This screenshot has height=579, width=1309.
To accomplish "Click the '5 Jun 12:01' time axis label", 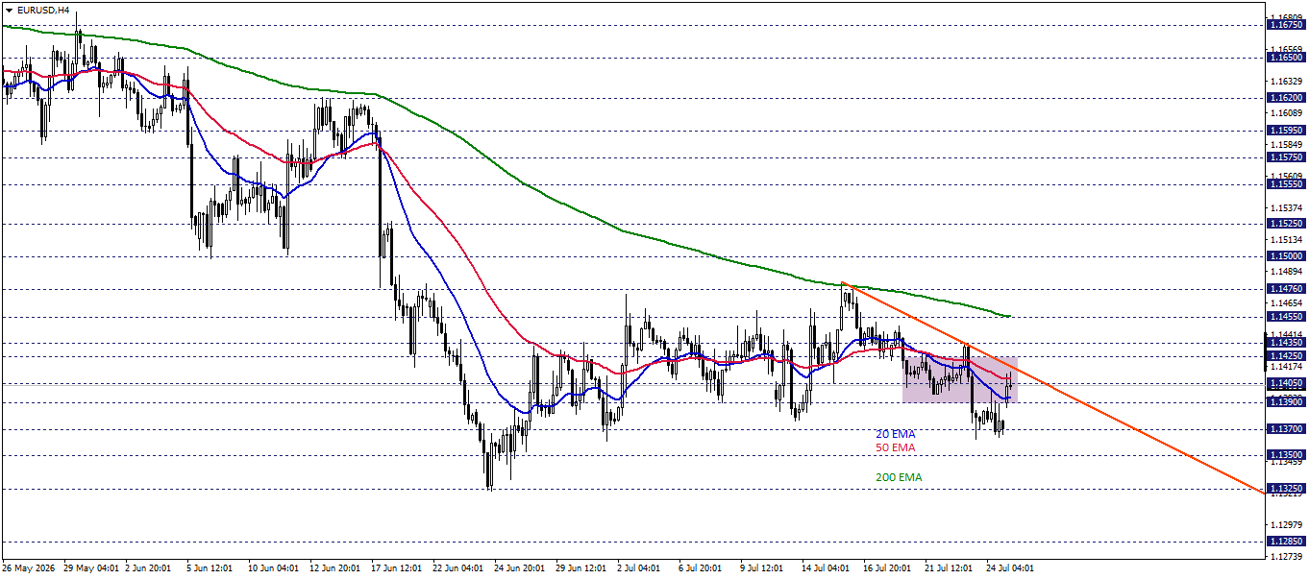I will coord(210,568).
